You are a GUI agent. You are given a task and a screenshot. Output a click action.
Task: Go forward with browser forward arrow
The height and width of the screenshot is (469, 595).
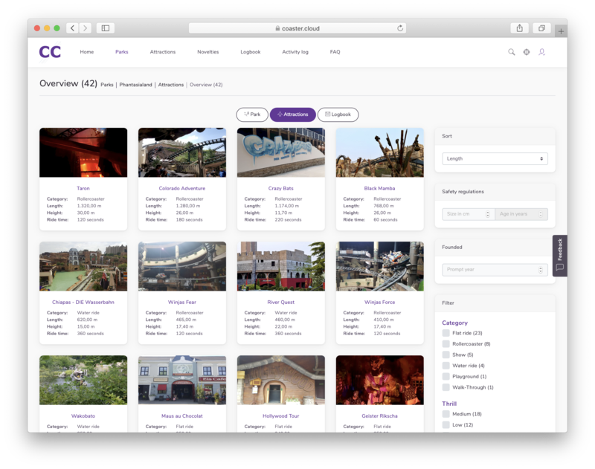pyautogui.click(x=86, y=28)
